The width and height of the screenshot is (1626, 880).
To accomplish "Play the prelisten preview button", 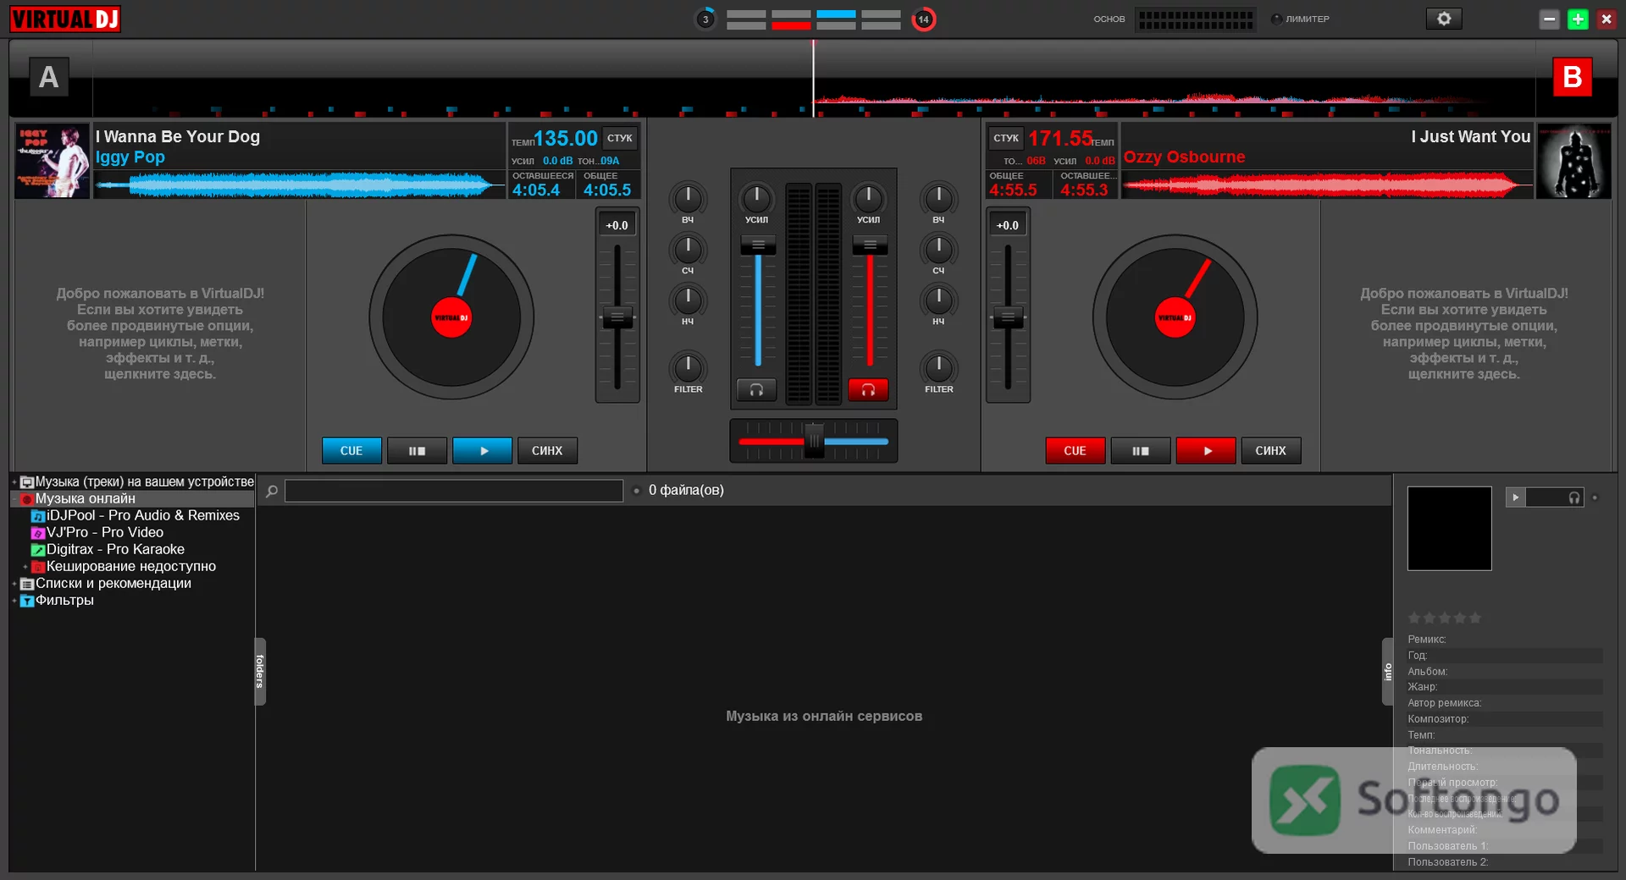I will coord(1516,498).
